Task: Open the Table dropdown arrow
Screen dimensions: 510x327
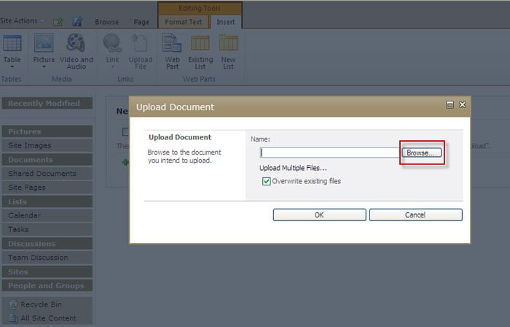Action: (x=12, y=66)
